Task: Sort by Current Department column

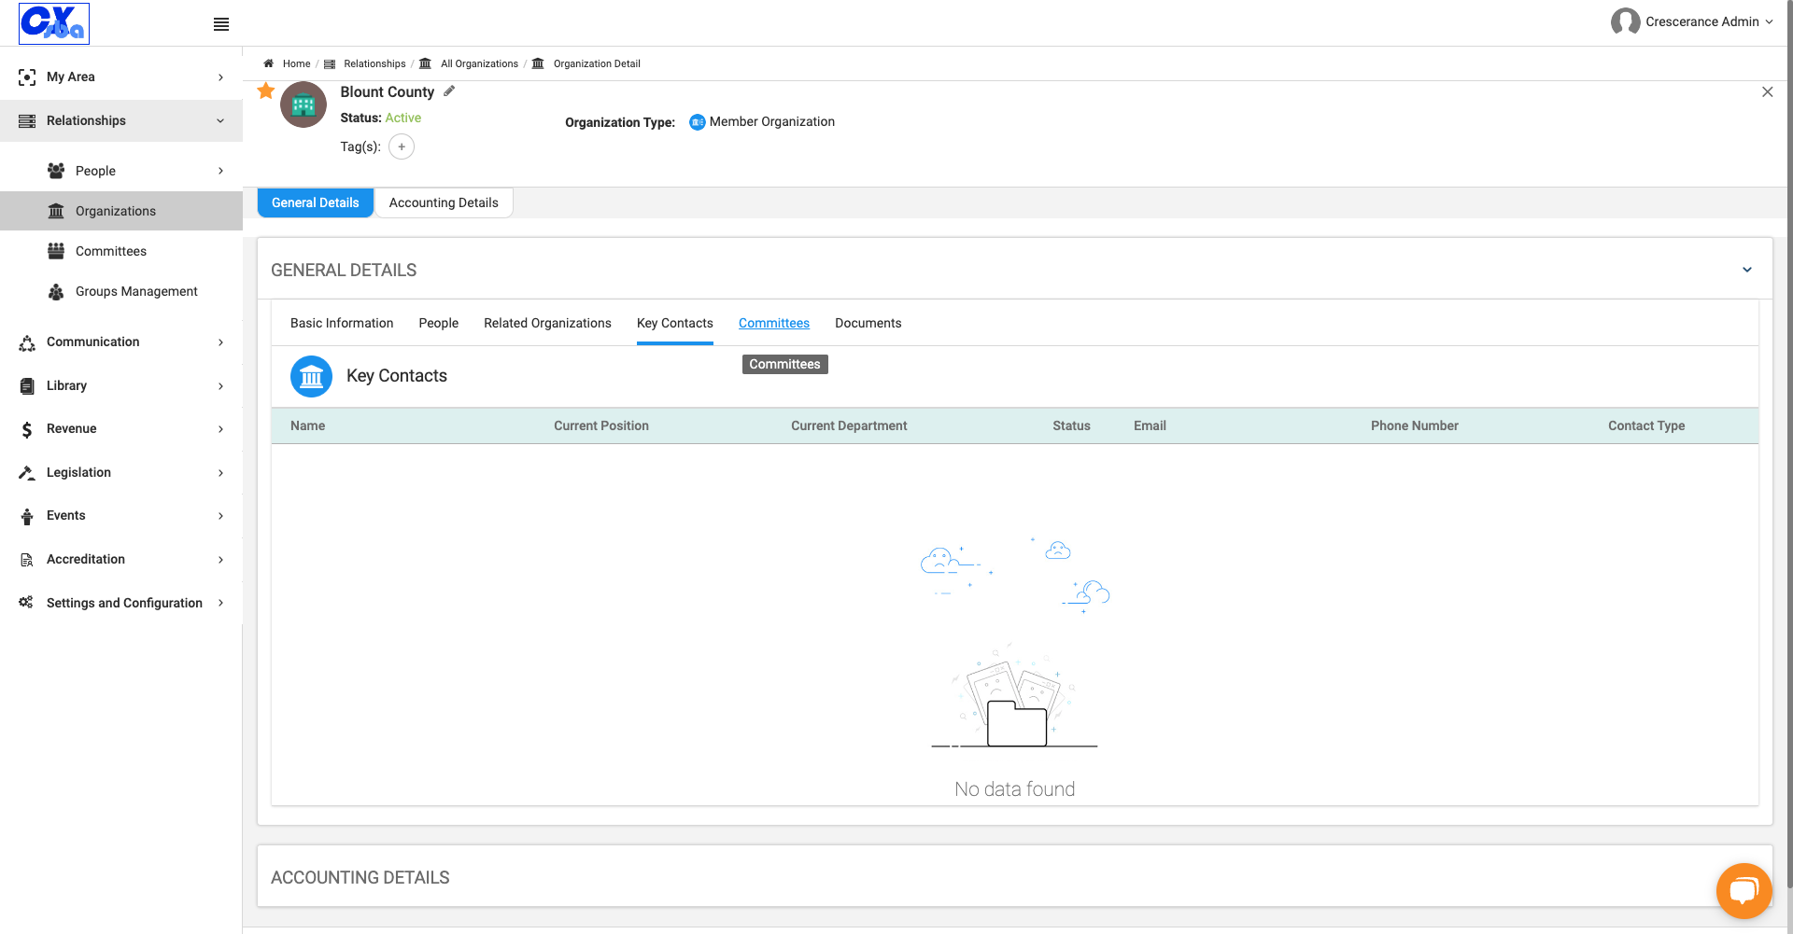Action: 849,425
